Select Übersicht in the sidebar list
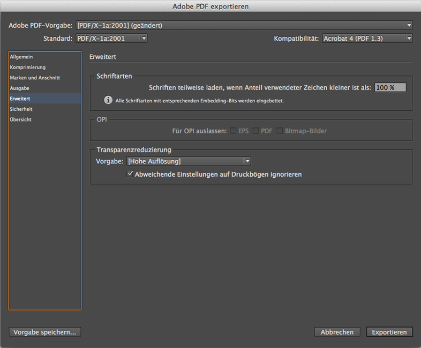The height and width of the screenshot is (348, 421). coord(45,119)
